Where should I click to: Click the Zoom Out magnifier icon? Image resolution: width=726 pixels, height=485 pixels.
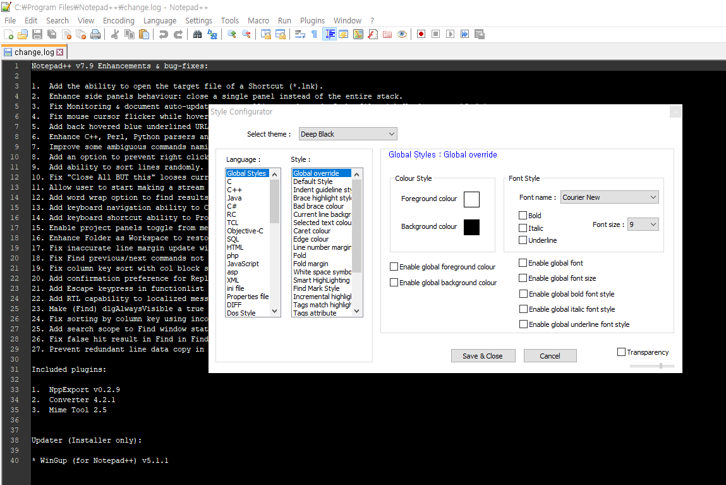click(246, 34)
